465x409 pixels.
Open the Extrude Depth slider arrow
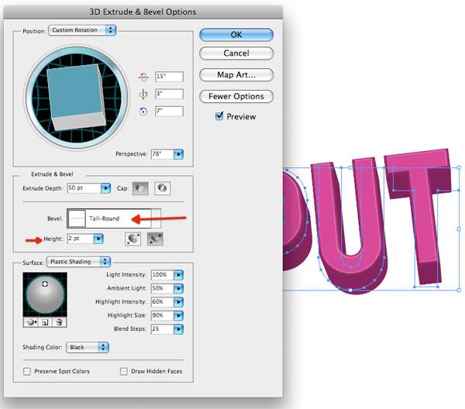[106, 188]
